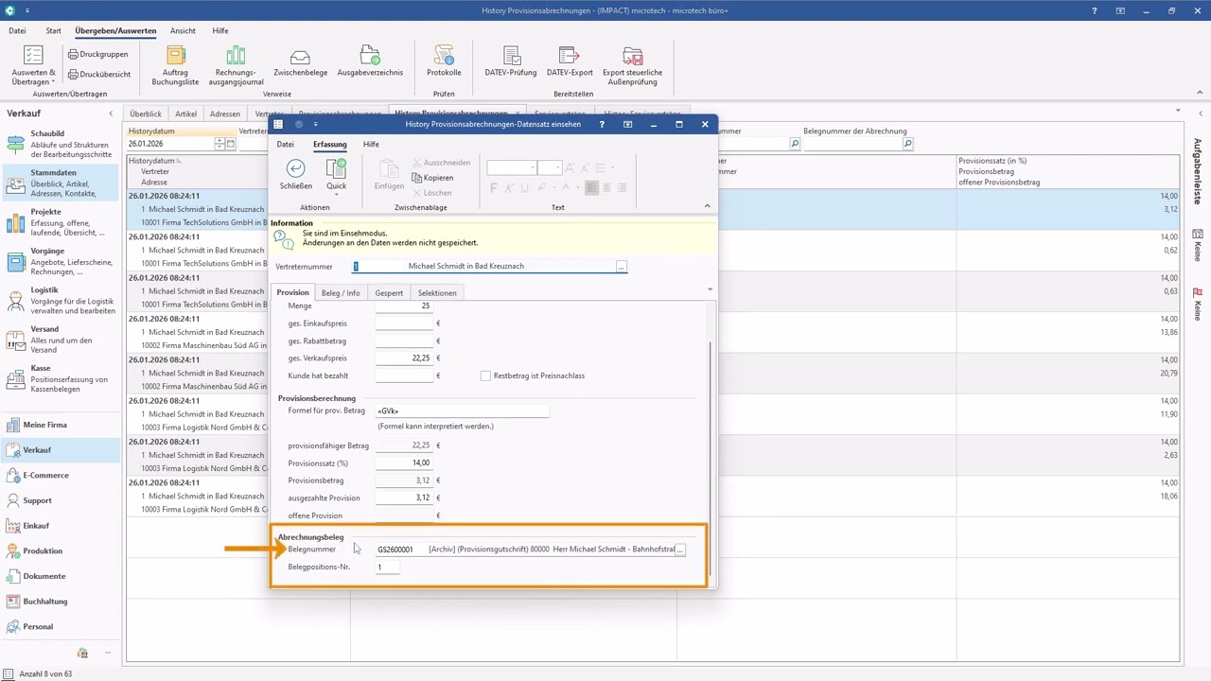Click the application logo in the main title bar
Image resolution: width=1211 pixels, height=681 pixels.
click(10, 10)
